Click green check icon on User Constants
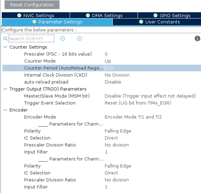Screen dimensions: 201x193 [x=141, y=22]
